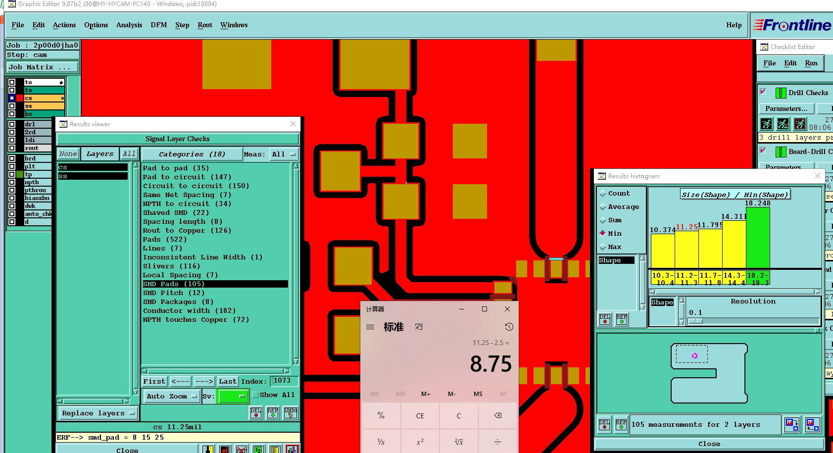
Task: Open Rout menu
Action: tap(205, 25)
